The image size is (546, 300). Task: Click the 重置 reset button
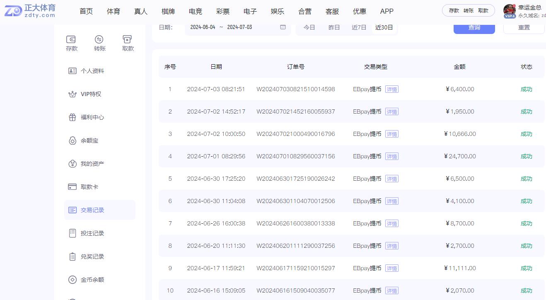(523, 27)
